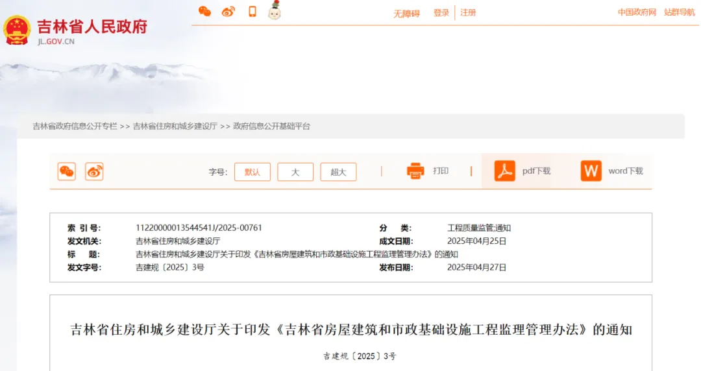Go to 吉林省住房和城乡建设厅 breadcrumb

tap(175, 126)
